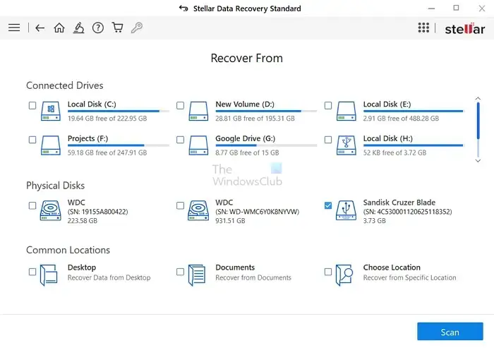Screen dimensions: 494x348
Task: Click the Stellar logo
Action: pyautogui.click(x=464, y=28)
